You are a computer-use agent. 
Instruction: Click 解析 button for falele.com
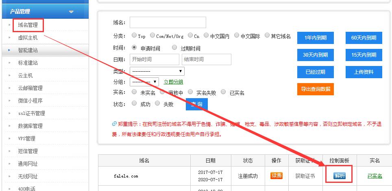tap(339, 176)
